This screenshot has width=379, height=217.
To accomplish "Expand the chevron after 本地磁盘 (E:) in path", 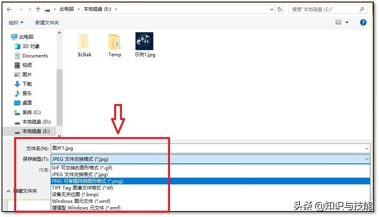I will [116, 9].
